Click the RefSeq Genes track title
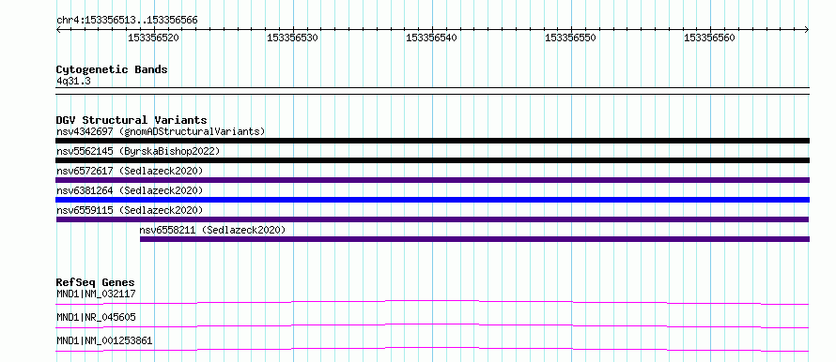This screenshot has width=836, height=362. click(96, 282)
